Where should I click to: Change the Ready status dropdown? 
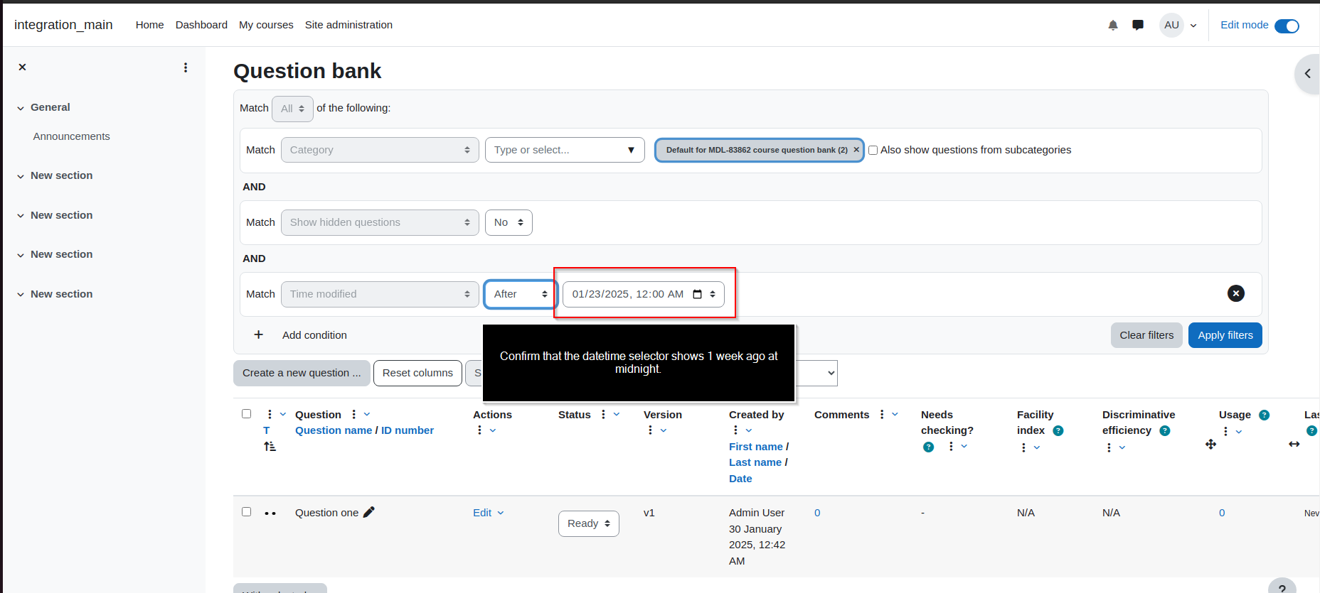(x=589, y=523)
